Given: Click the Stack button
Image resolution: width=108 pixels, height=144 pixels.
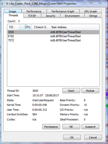Looking at the screenshot, I should click(x=71, y=91).
